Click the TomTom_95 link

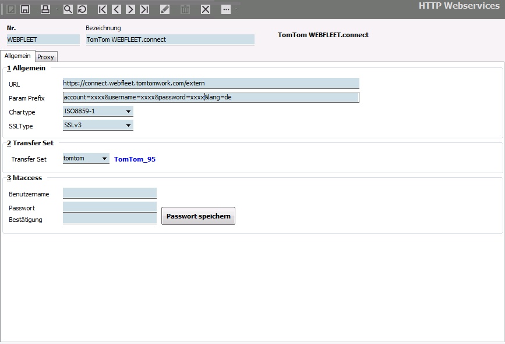(135, 159)
